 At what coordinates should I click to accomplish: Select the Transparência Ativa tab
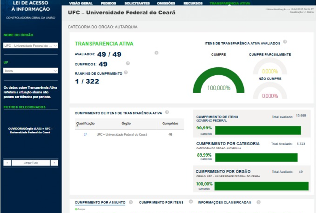click(230, 3)
